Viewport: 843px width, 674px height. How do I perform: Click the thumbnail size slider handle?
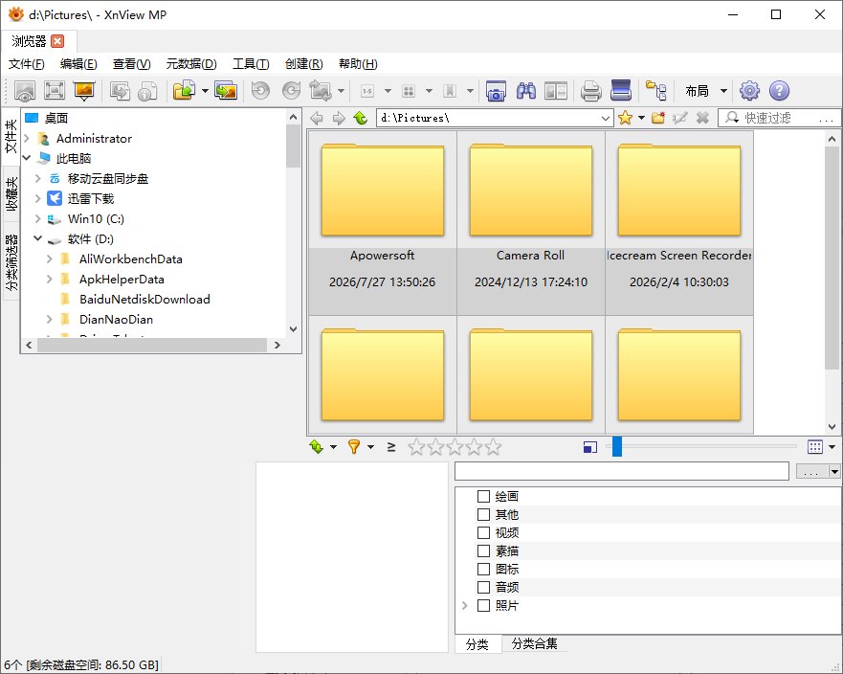[617, 446]
